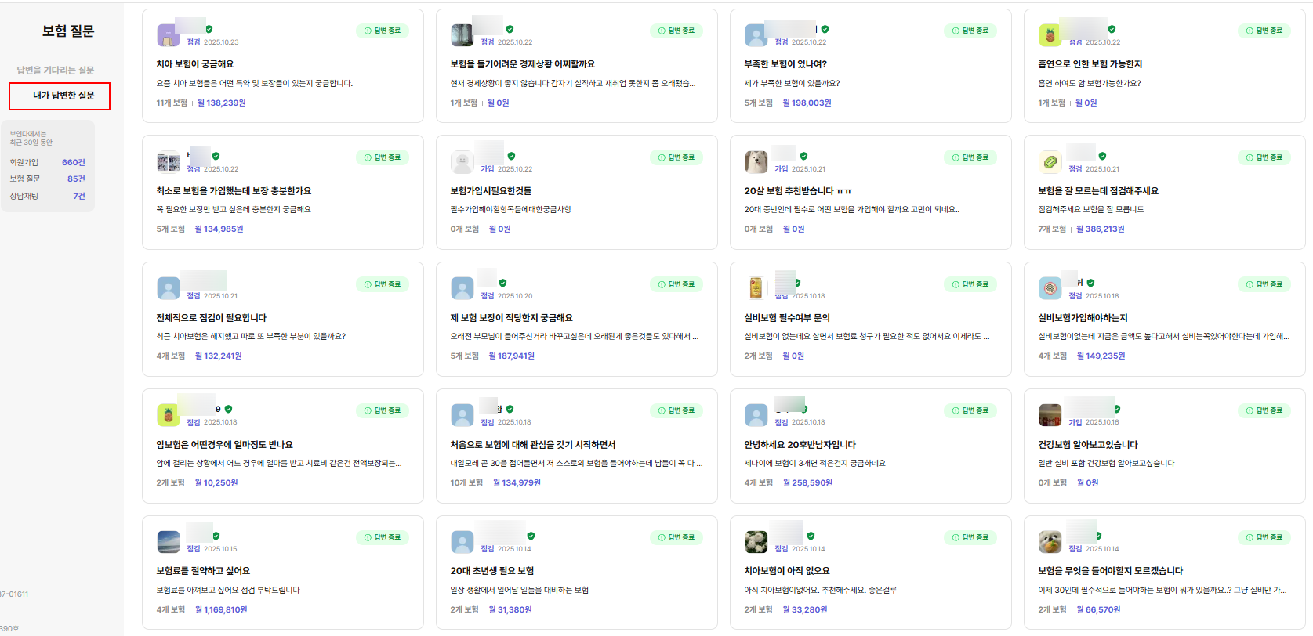Image resolution: width=1313 pixels, height=636 pixels.
Task: Click avatar on '부족한 보험이 있나여?' card
Action: click(756, 35)
